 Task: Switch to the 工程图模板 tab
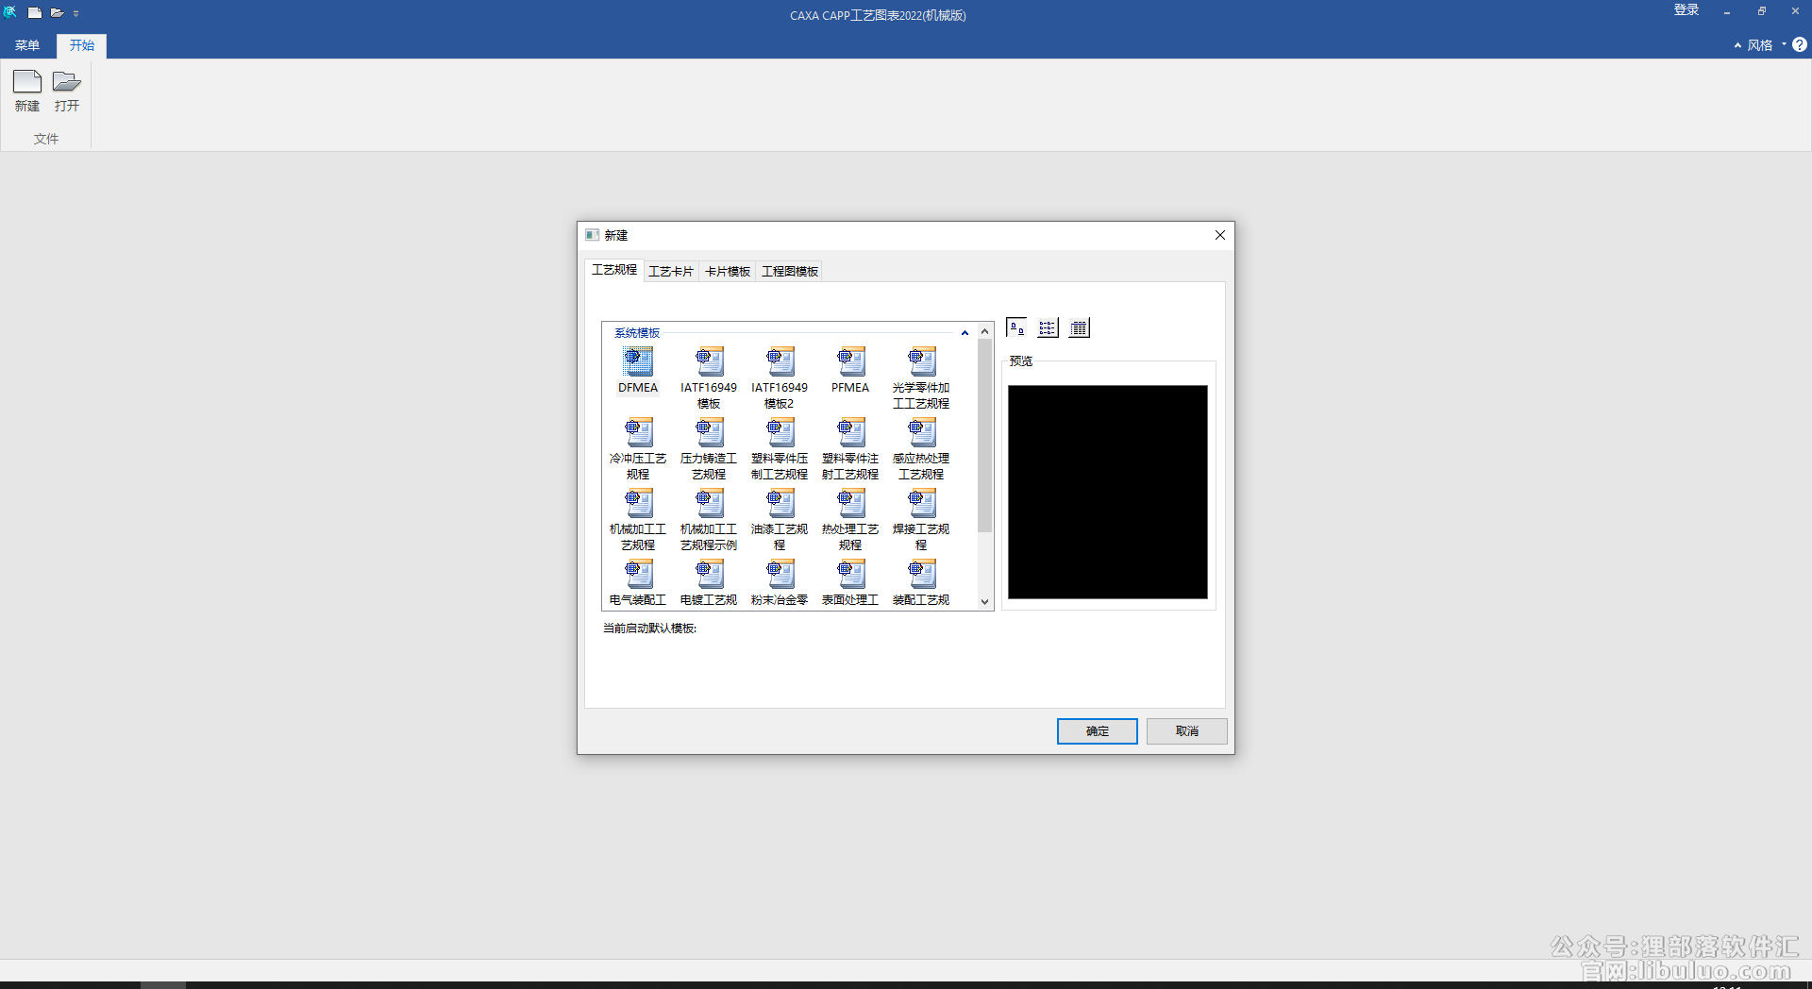coord(790,272)
